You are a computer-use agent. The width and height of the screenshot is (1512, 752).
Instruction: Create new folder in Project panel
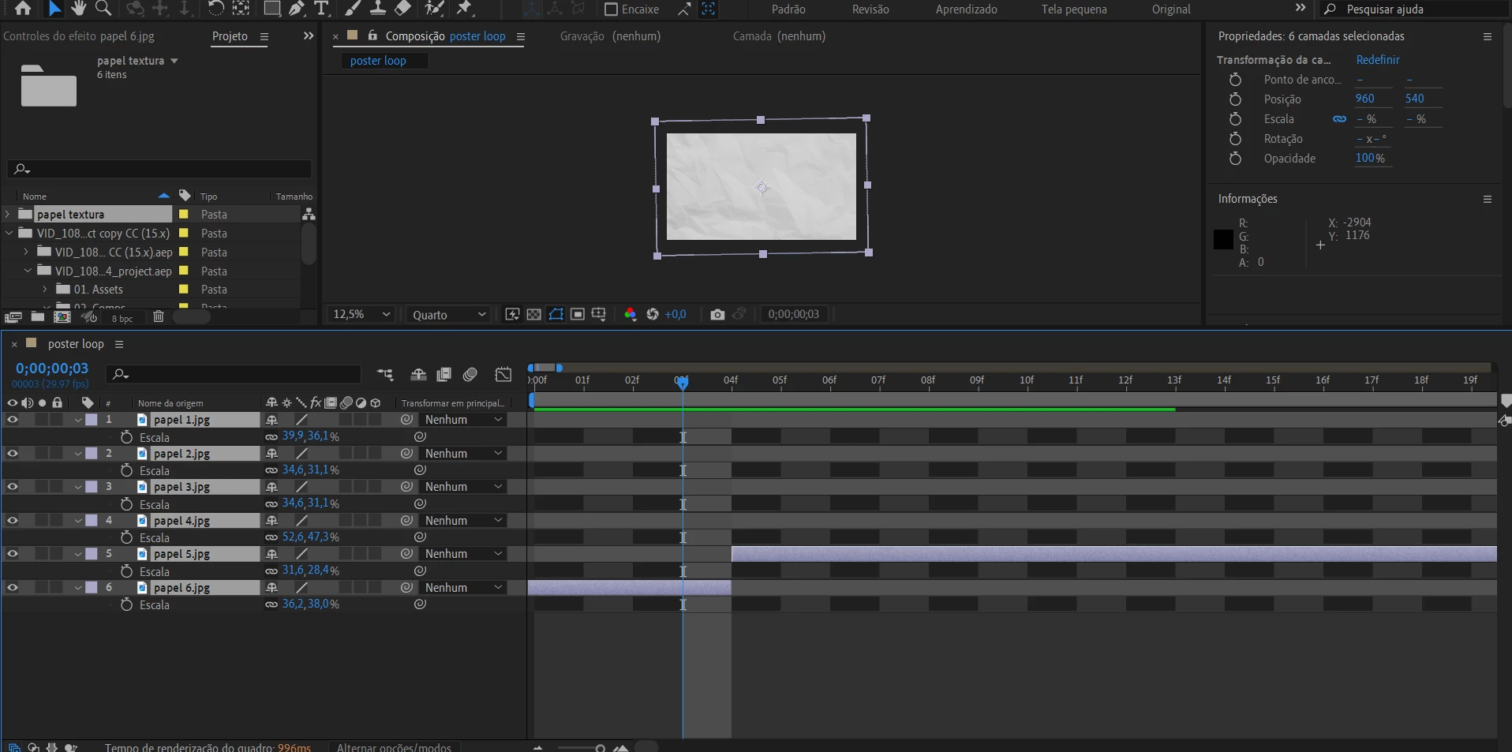pyautogui.click(x=37, y=317)
